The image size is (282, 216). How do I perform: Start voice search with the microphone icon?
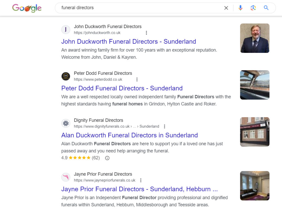tap(240, 8)
